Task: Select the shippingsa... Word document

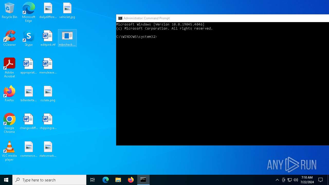Action: pos(48,122)
